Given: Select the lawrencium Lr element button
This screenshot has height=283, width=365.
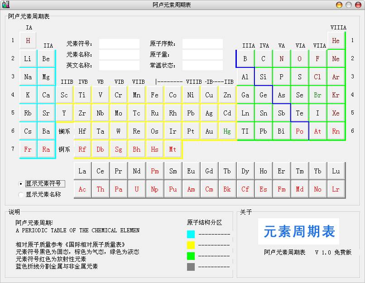Looking at the screenshot, I should click(336, 189).
